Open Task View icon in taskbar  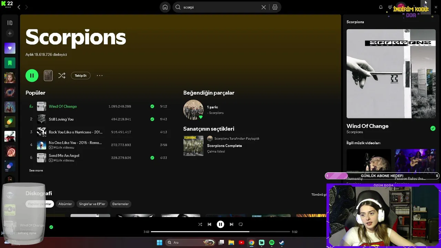click(222, 242)
